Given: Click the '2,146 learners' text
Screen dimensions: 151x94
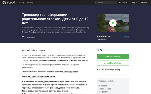Looking at the screenshot, I should click(x=102, y=39).
